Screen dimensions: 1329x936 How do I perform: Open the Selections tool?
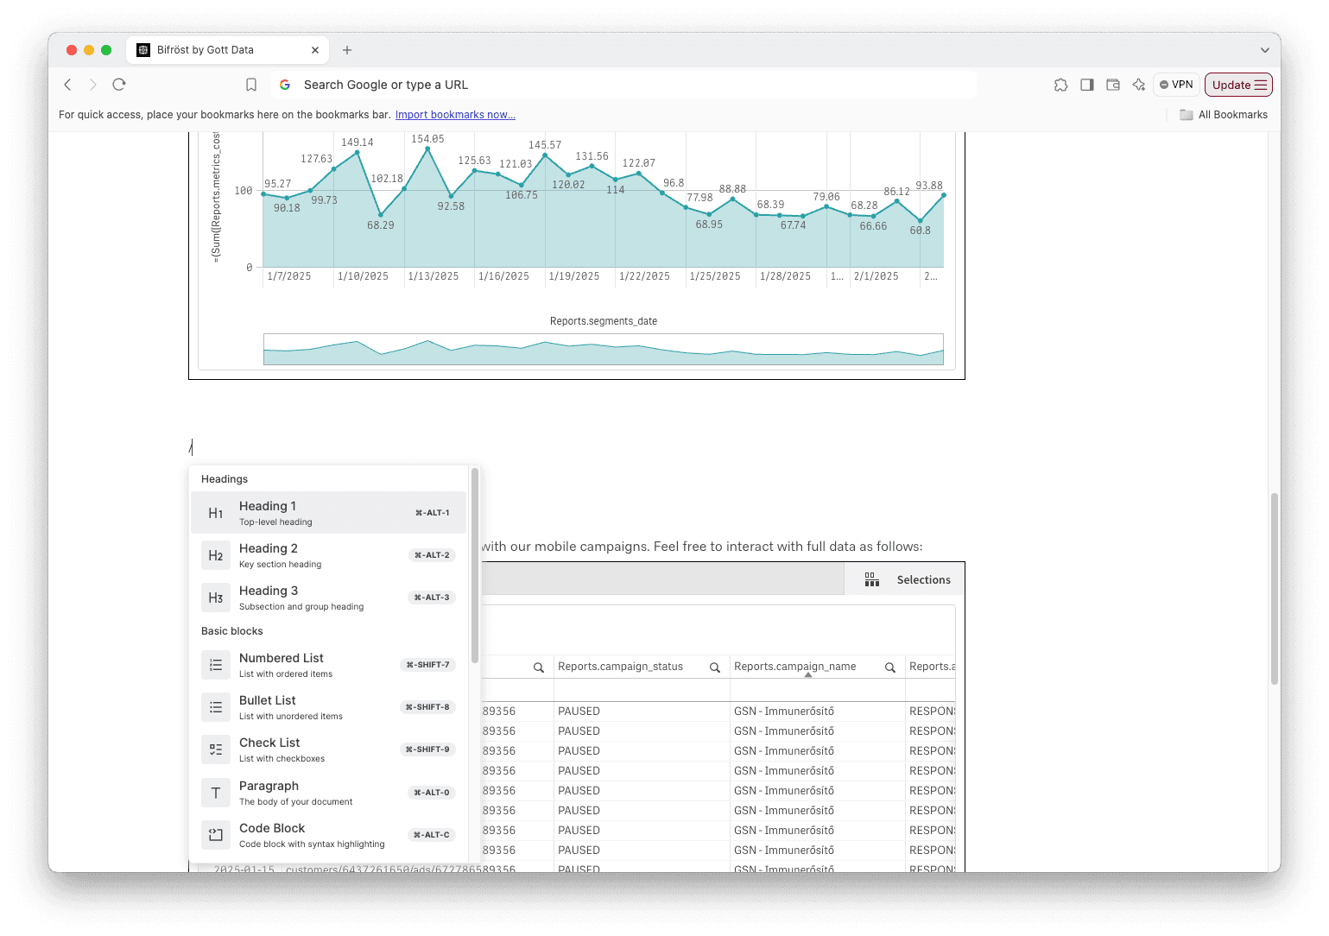908,579
